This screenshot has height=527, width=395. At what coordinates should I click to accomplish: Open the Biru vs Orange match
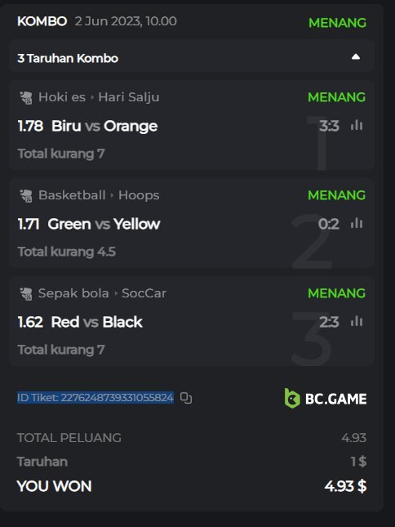(x=104, y=126)
